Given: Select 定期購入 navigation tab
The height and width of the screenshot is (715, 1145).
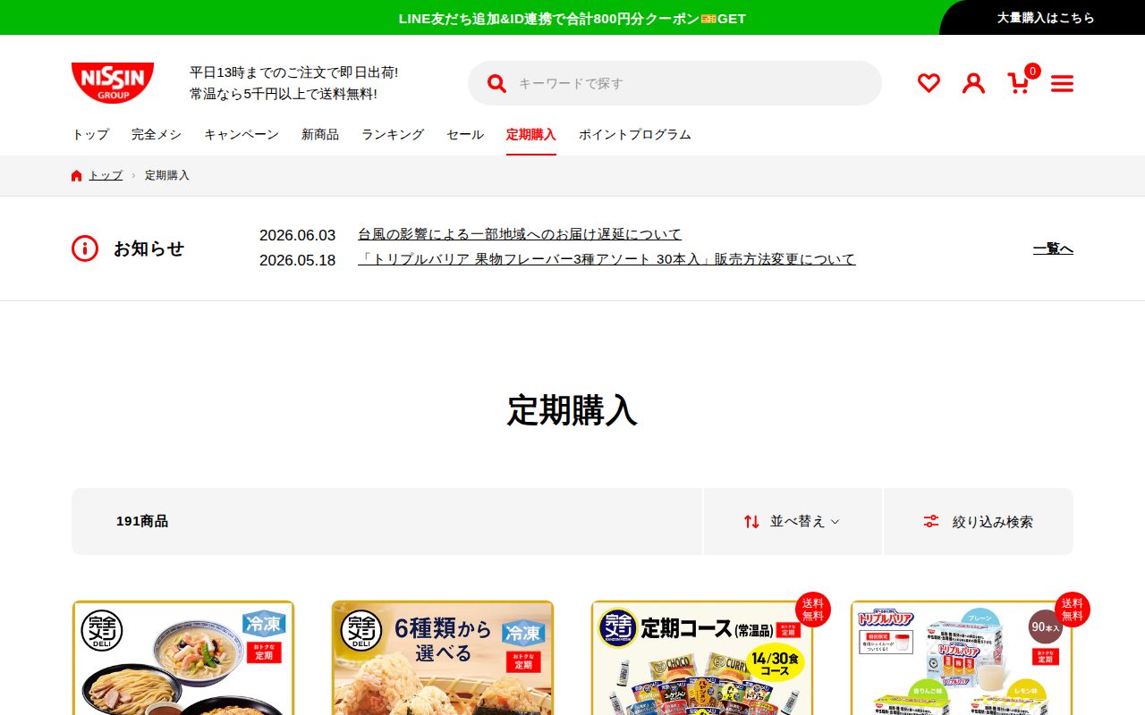Looking at the screenshot, I should 531,135.
